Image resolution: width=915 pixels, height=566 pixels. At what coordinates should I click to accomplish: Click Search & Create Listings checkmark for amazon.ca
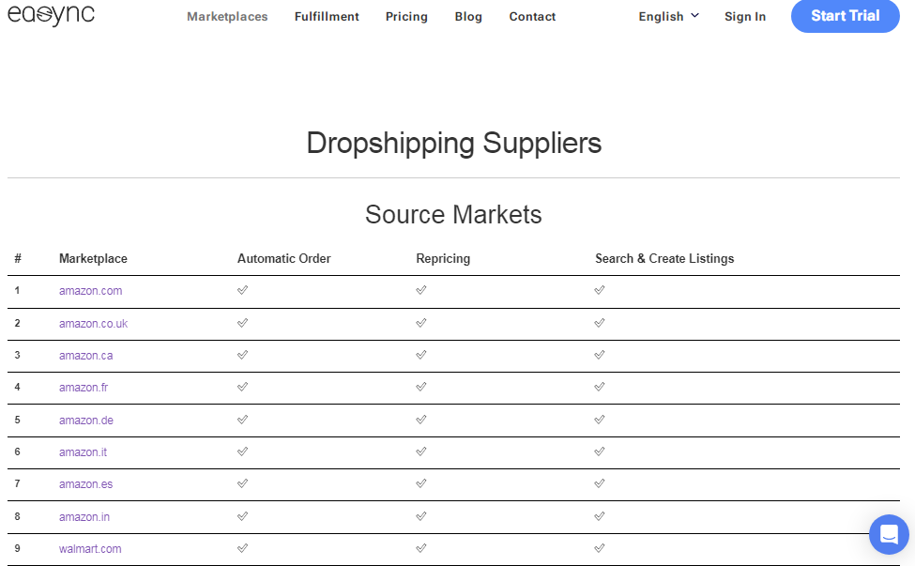click(600, 355)
